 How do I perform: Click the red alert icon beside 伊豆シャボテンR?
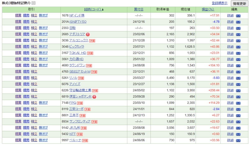[x=94, y=97]
